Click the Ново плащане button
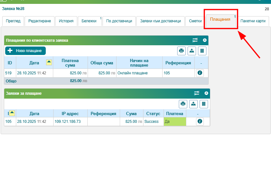Viewport: 271px width, 172px height. coord(26,51)
